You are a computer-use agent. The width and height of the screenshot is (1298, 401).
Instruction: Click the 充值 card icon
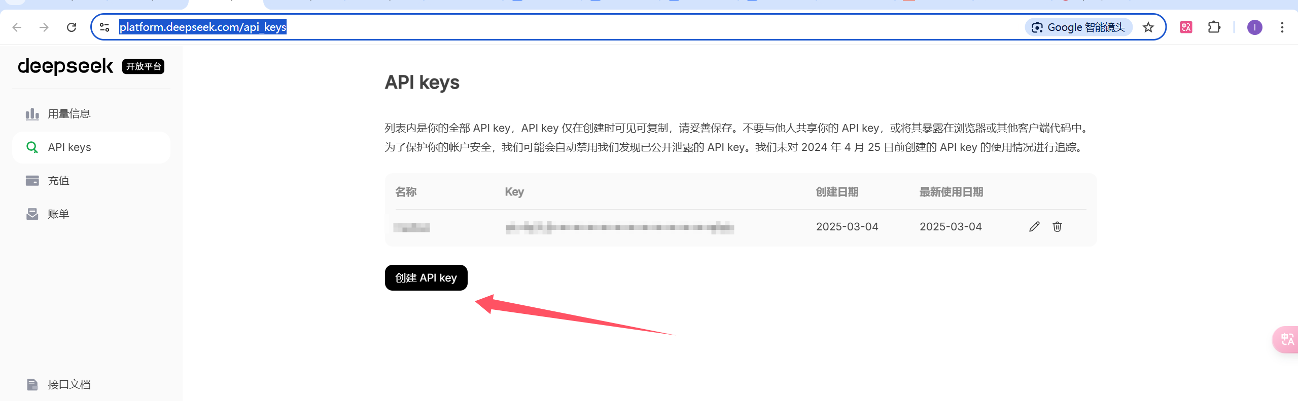[32, 181]
